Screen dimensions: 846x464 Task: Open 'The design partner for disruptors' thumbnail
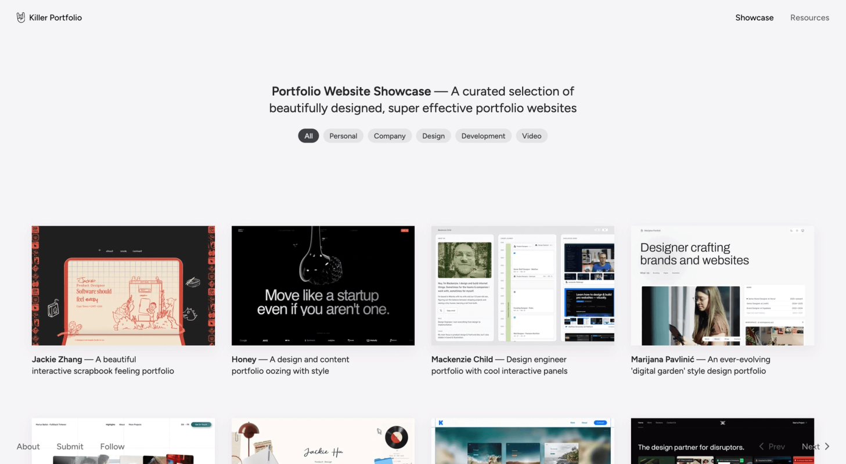(722, 441)
